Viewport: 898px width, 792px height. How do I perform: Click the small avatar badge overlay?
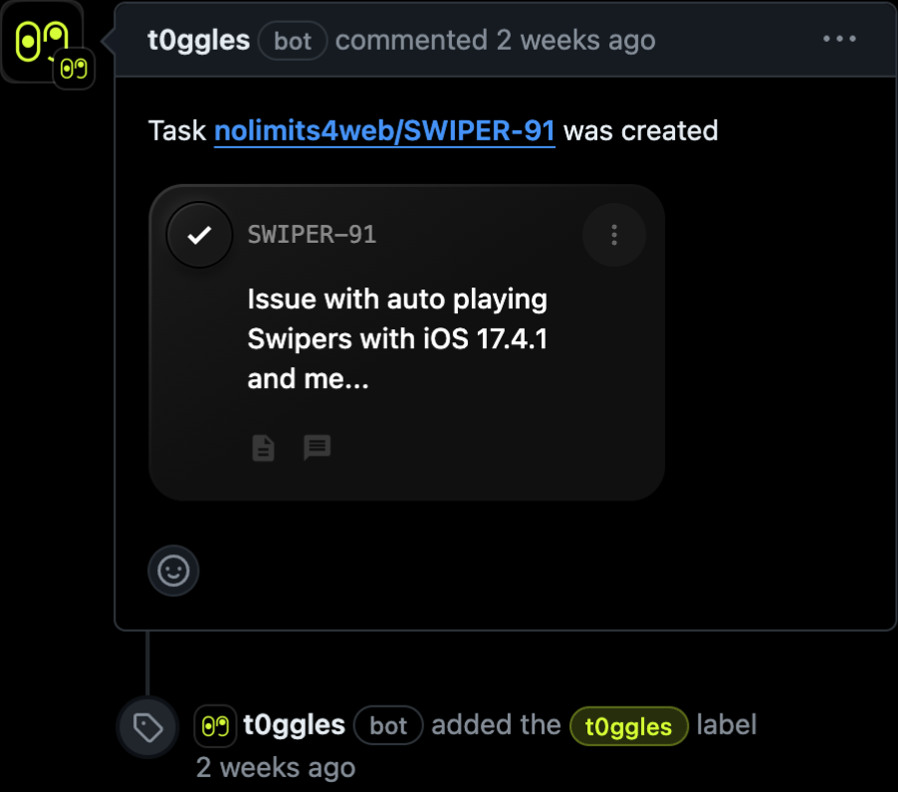pyautogui.click(x=74, y=69)
